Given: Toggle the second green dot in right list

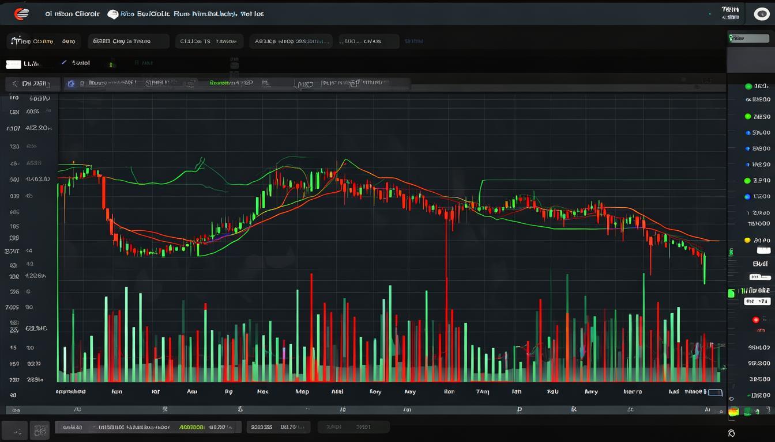Looking at the screenshot, I should [x=748, y=116].
